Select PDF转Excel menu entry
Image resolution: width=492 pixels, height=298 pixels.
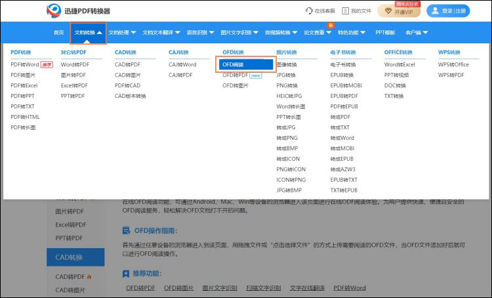(24, 85)
